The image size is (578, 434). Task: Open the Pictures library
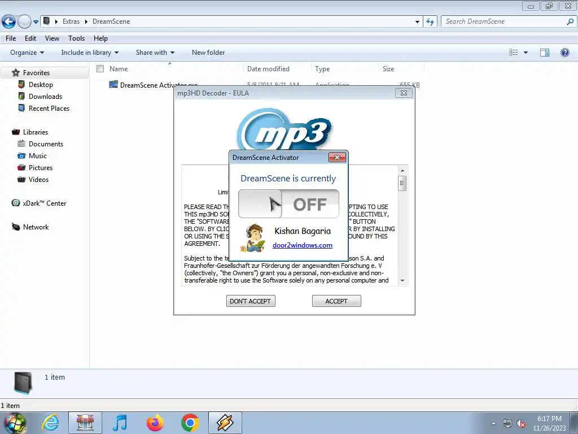point(41,167)
